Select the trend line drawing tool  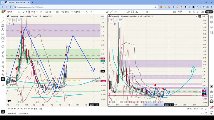coord(3,21)
